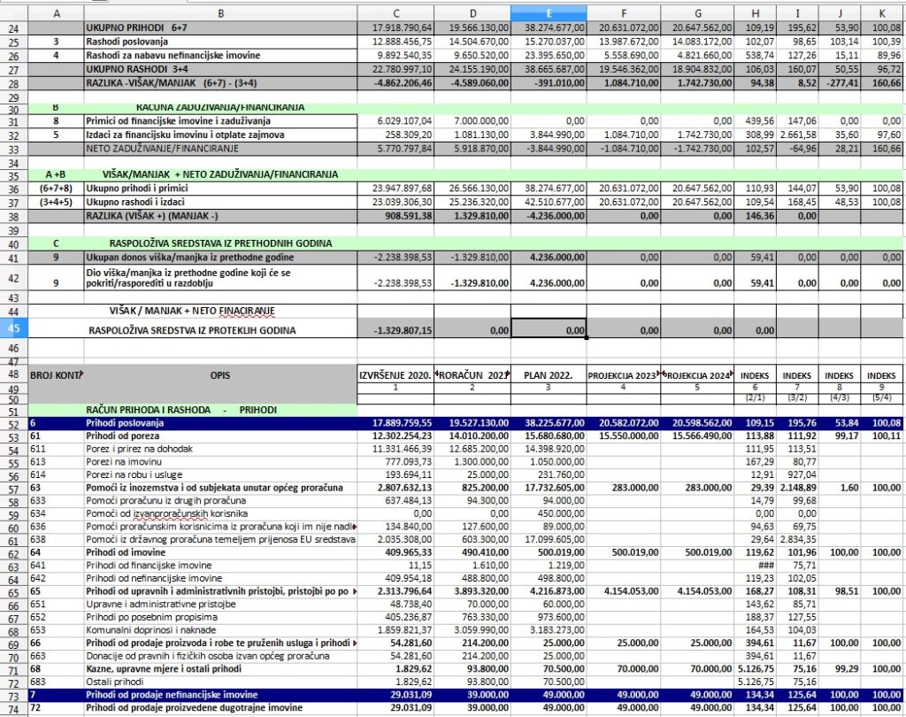
Task: Select column E header
Action: (549, 13)
